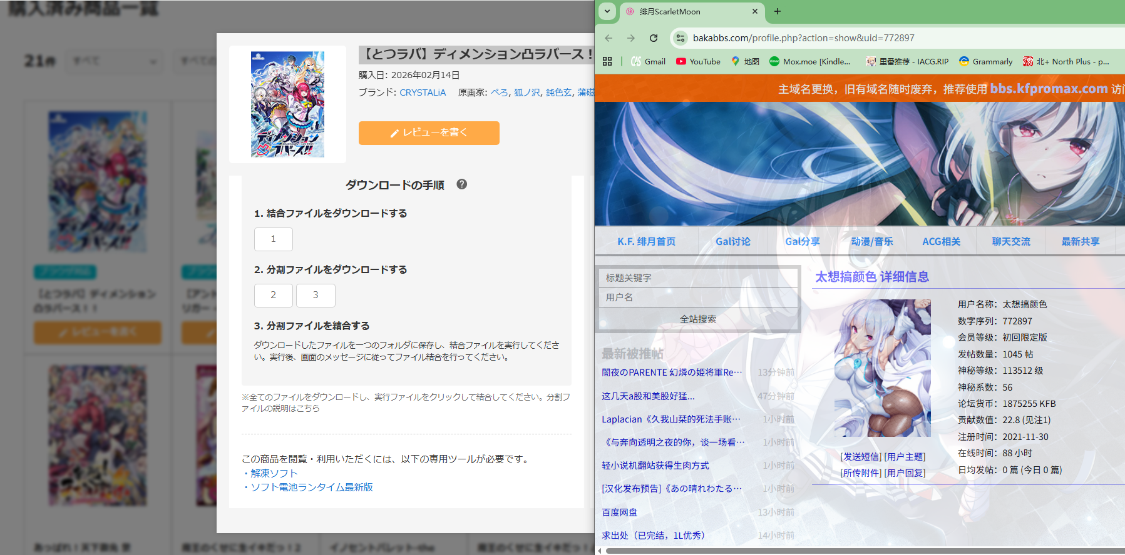Open the Grammarly bookmark
The image size is (1125, 555).
[x=985, y=61]
